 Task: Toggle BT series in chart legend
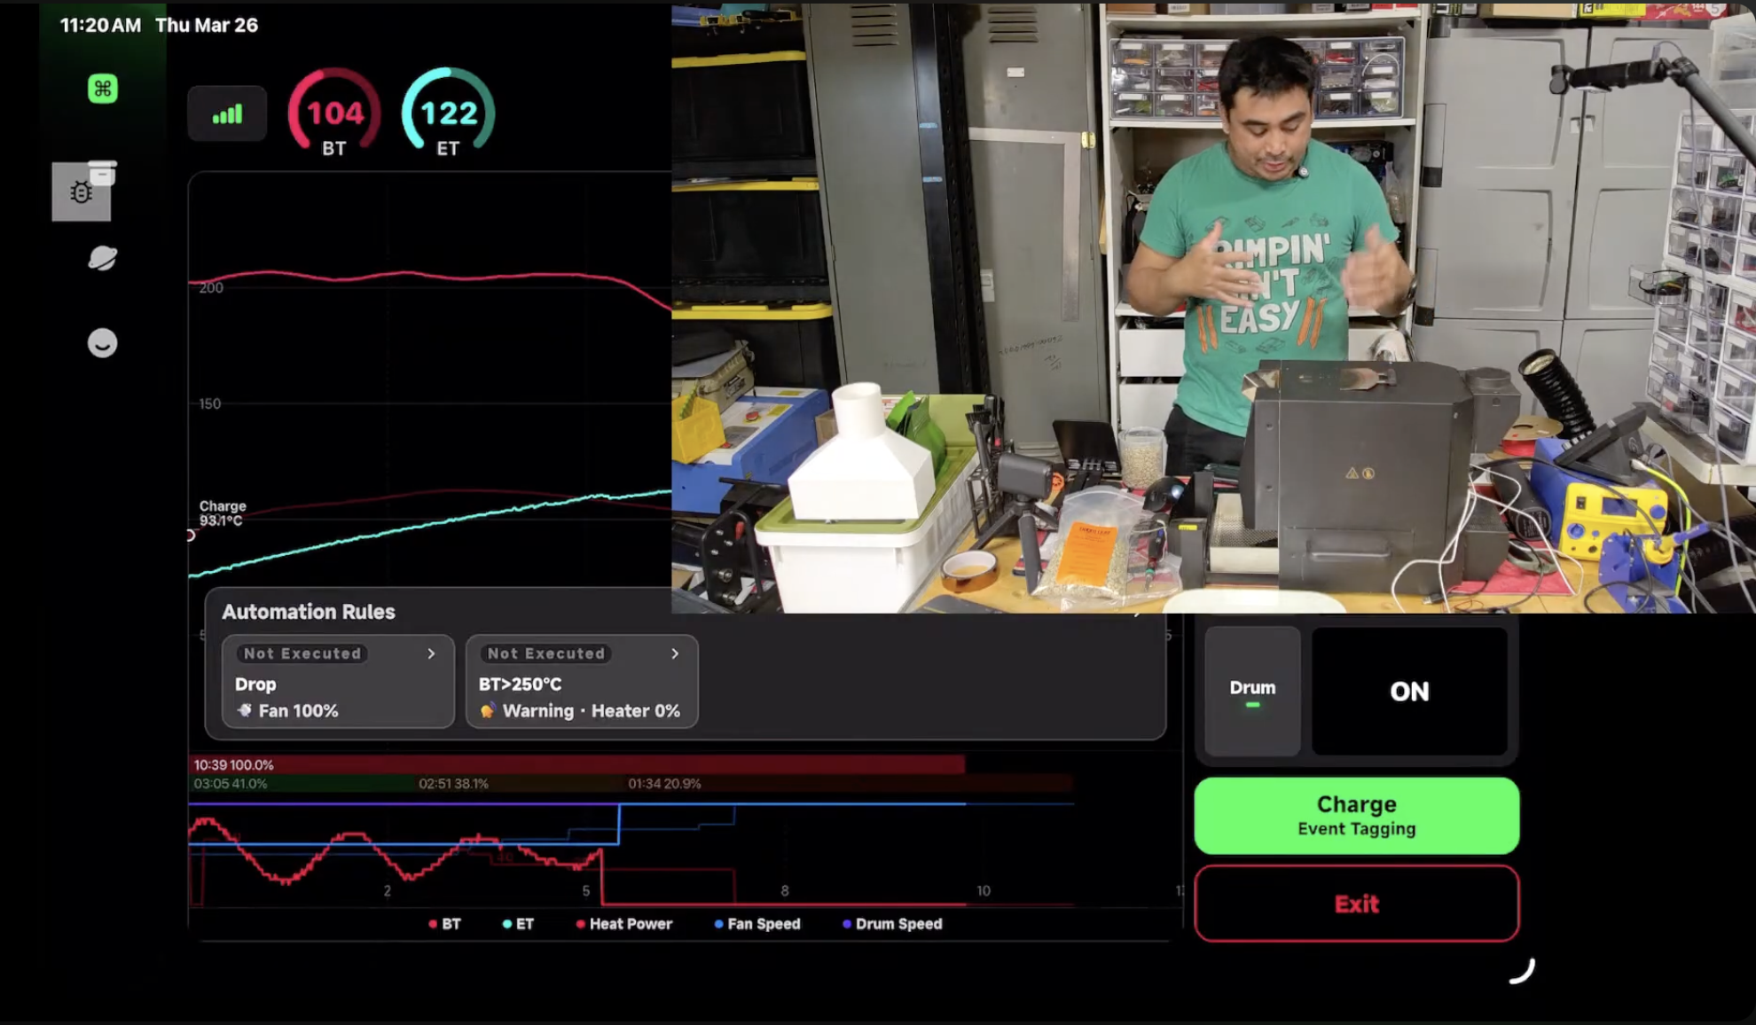[444, 924]
